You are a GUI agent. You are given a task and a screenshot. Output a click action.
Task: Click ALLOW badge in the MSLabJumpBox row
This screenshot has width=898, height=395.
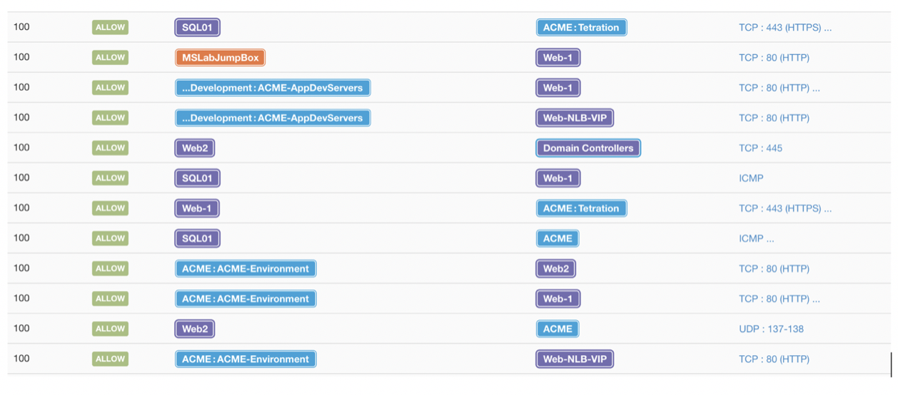coord(110,58)
